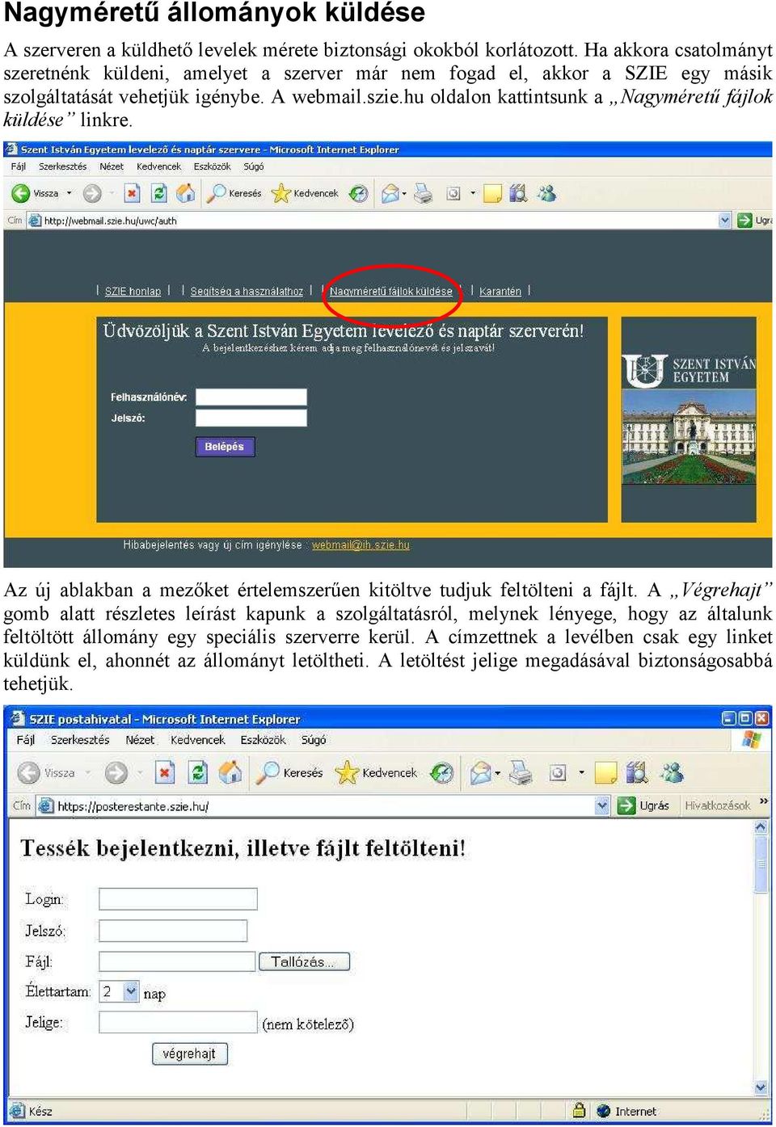Focus the Fájl path input field
Image resolution: width=776 pixels, height=1127 pixels.
click(178, 961)
